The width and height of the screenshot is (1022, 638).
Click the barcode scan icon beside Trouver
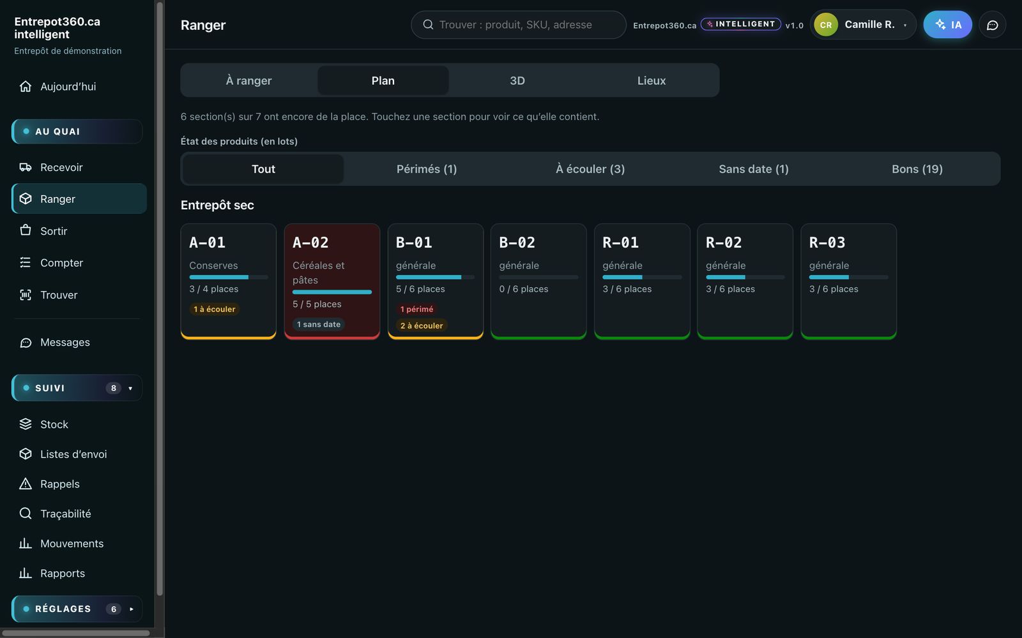point(26,295)
